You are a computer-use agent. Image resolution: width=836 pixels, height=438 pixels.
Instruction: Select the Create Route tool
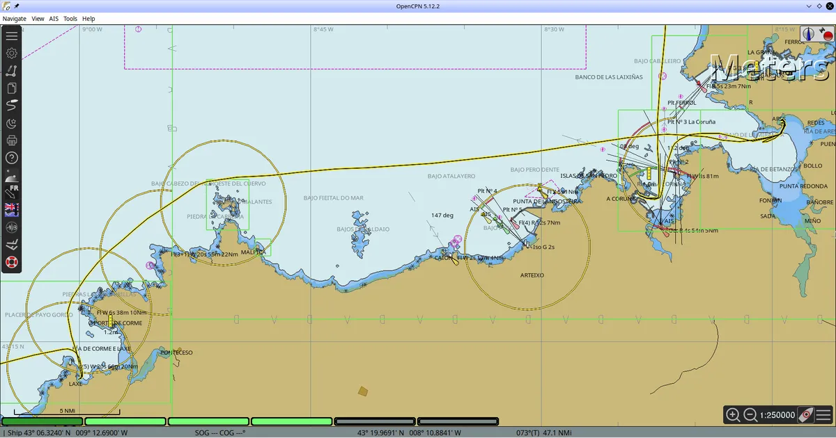pos(12,71)
